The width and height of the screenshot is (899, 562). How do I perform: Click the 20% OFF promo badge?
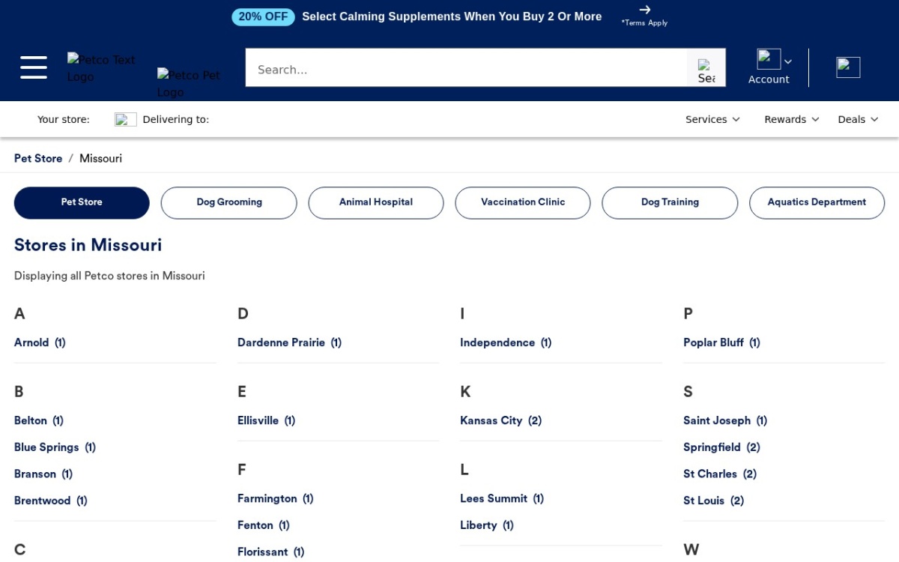click(263, 16)
